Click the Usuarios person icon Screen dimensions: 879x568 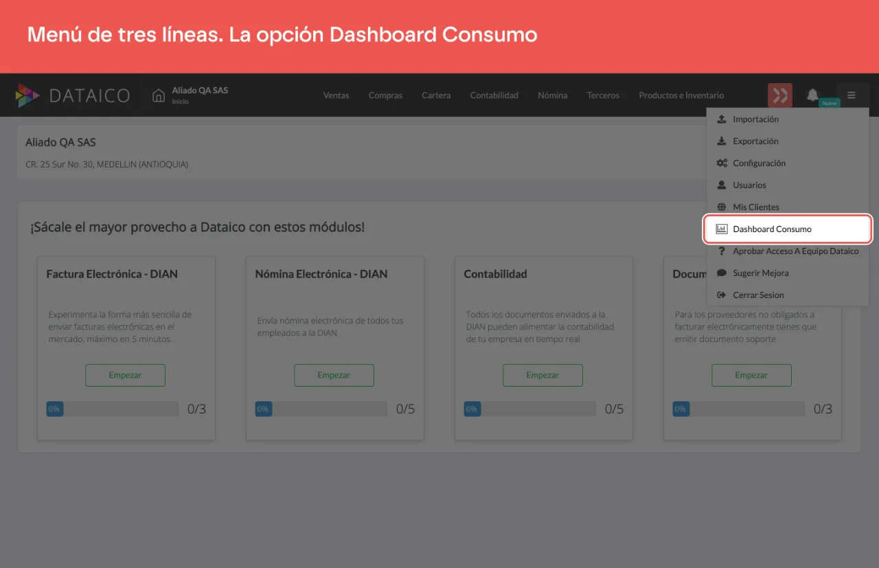[722, 185]
